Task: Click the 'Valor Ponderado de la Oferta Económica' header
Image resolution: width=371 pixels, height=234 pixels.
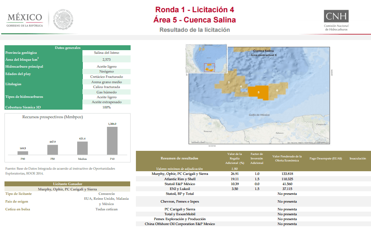Action: tap(287, 158)
